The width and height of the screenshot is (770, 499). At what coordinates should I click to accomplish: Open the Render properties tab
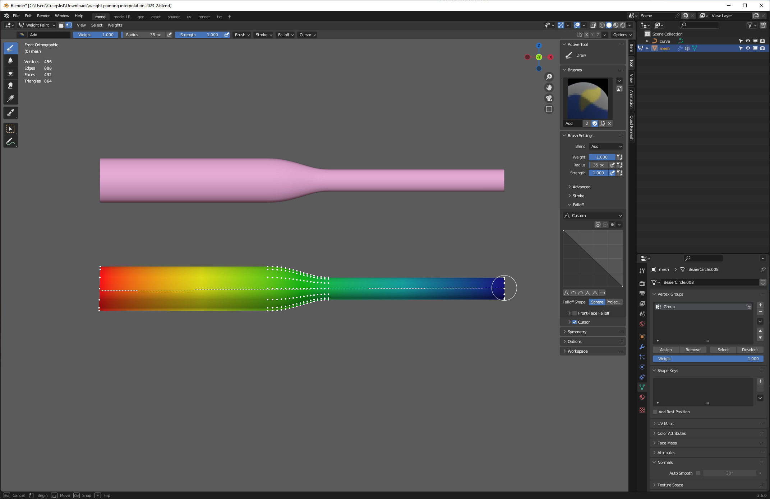point(642,284)
